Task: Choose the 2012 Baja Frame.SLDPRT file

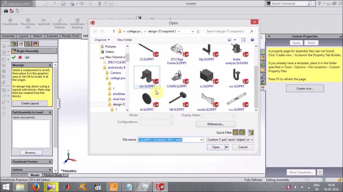Action: coord(177,55)
